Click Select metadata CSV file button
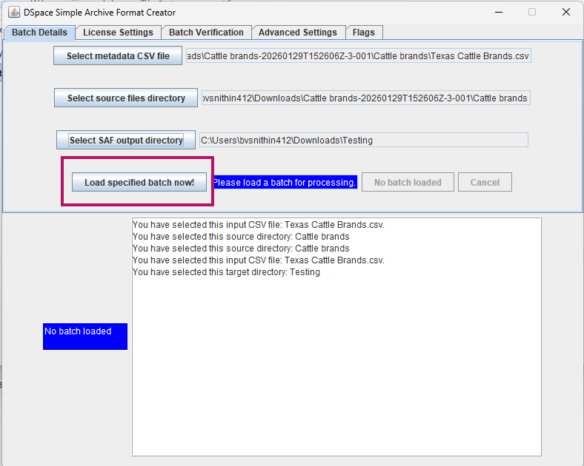 pyautogui.click(x=118, y=56)
